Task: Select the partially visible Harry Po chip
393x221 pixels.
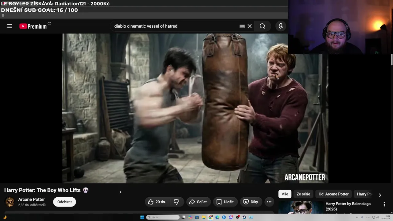Action: click(364, 194)
